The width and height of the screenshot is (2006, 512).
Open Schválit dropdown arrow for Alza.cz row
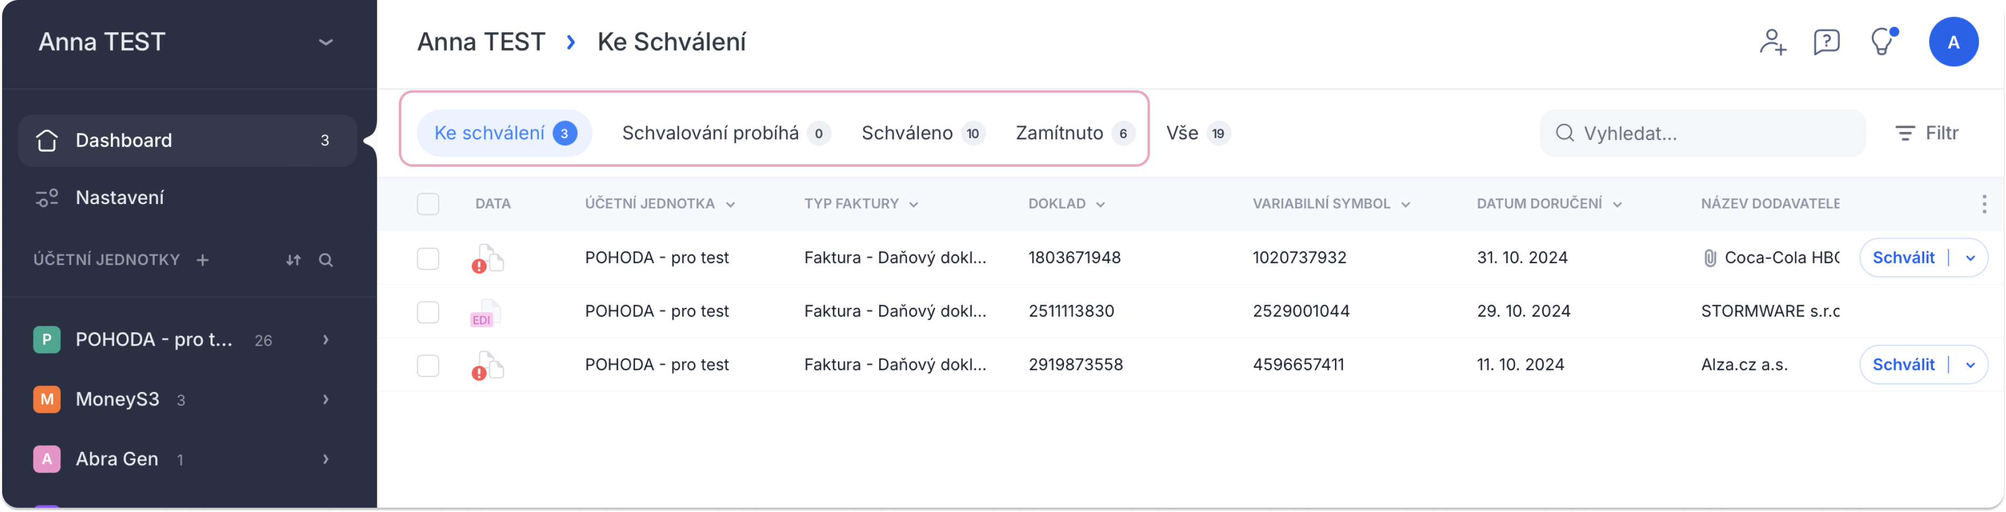click(1969, 366)
